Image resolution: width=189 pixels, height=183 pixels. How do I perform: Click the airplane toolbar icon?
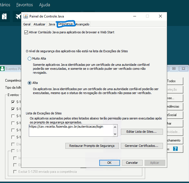(18, 16)
